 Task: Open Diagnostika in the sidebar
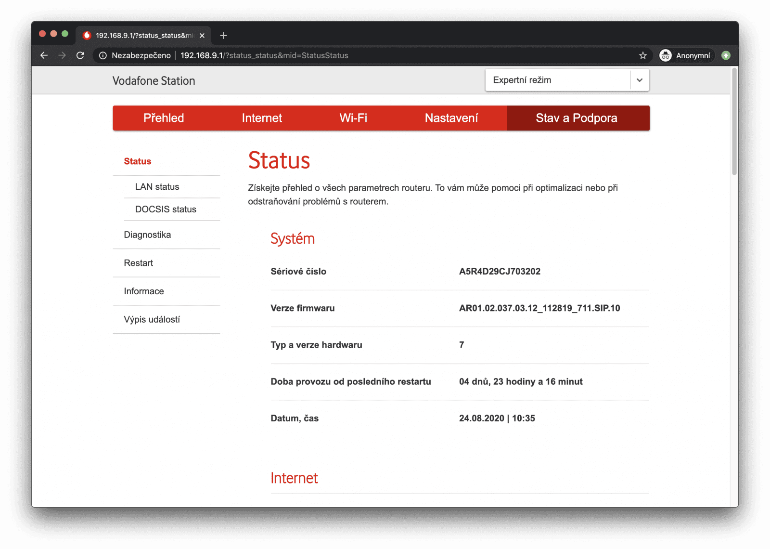[x=147, y=235]
